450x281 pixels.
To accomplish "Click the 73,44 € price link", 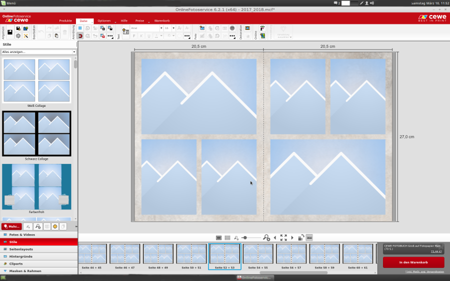I will tap(436, 252).
